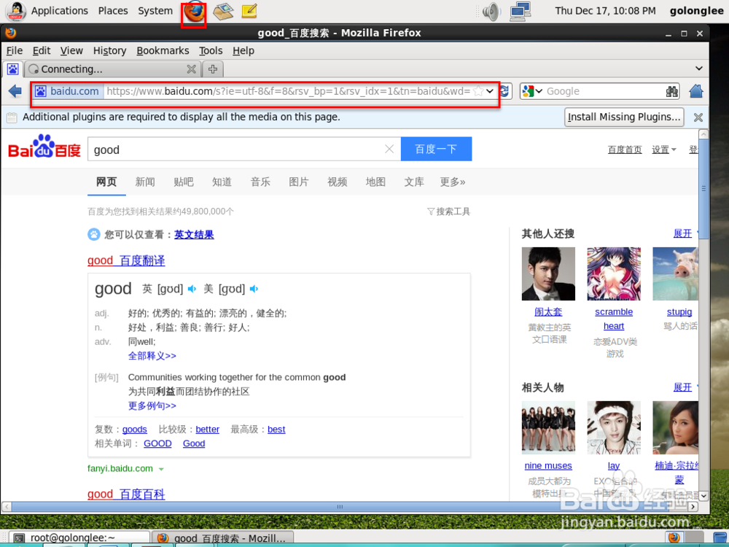Open the Applications menu

[60, 11]
